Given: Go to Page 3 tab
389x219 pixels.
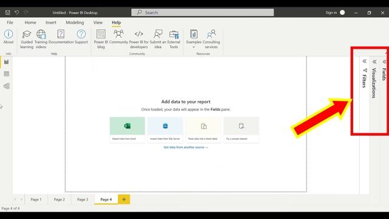Looking at the screenshot, I should [83, 200].
